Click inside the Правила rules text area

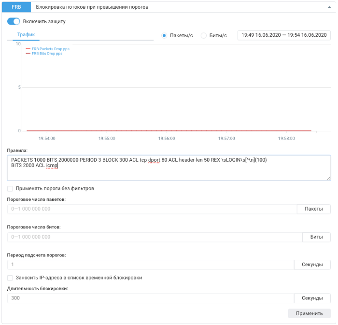coord(169,171)
